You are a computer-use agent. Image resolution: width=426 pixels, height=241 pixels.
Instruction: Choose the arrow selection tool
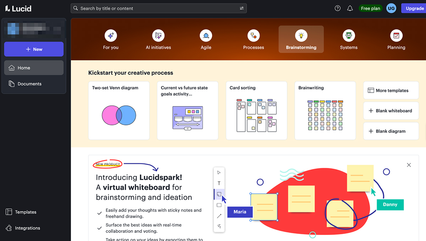click(219, 172)
